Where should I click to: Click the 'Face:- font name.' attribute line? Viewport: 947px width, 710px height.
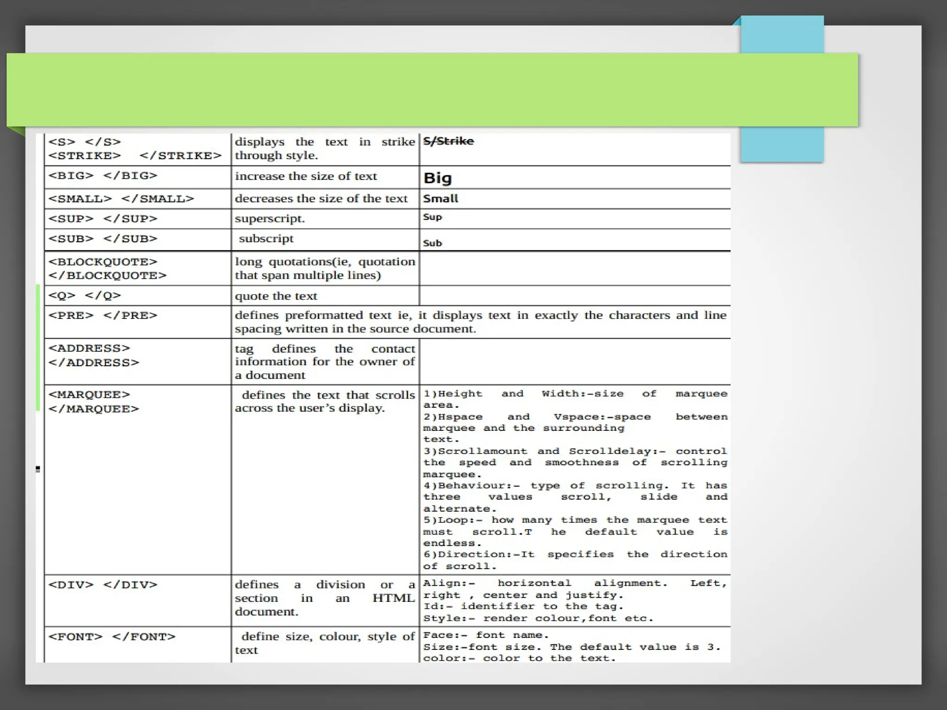click(x=486, y=635)
